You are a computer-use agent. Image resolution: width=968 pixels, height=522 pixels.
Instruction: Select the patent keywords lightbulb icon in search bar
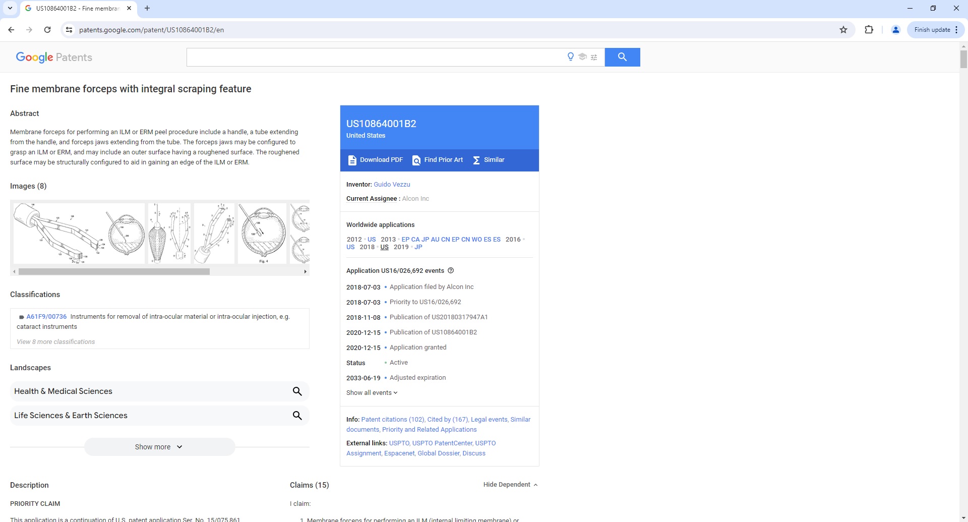click(570, 57)
